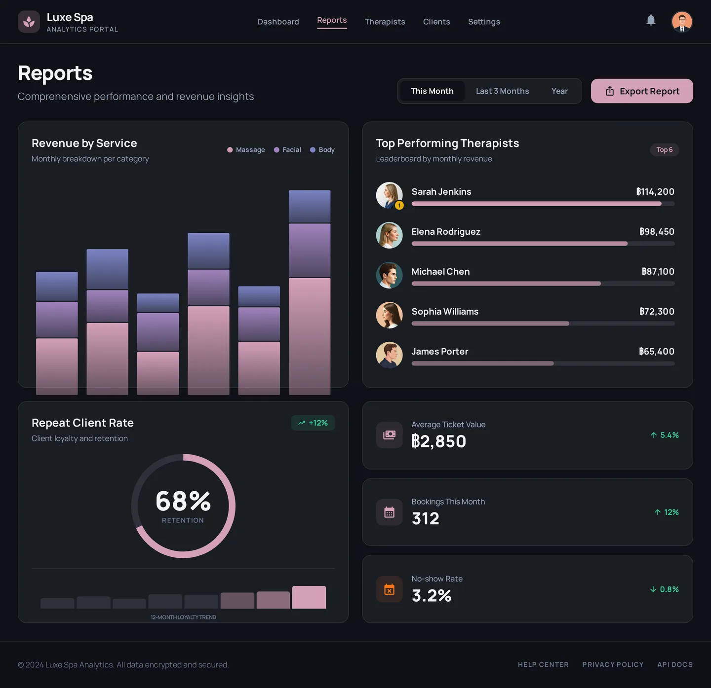
Task: View the Privacy Policy
Action: click(x=613, y=664)
